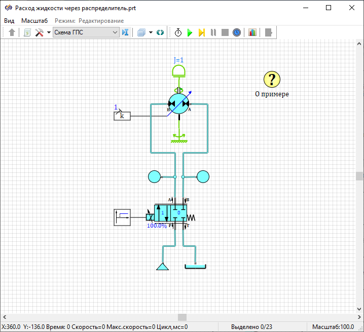
Task: Click the blue clock icon in toolbar
Action: [x=237, y=32]
